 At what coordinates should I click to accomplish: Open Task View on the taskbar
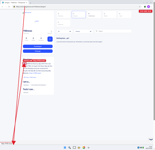click(x=74, y=148)
